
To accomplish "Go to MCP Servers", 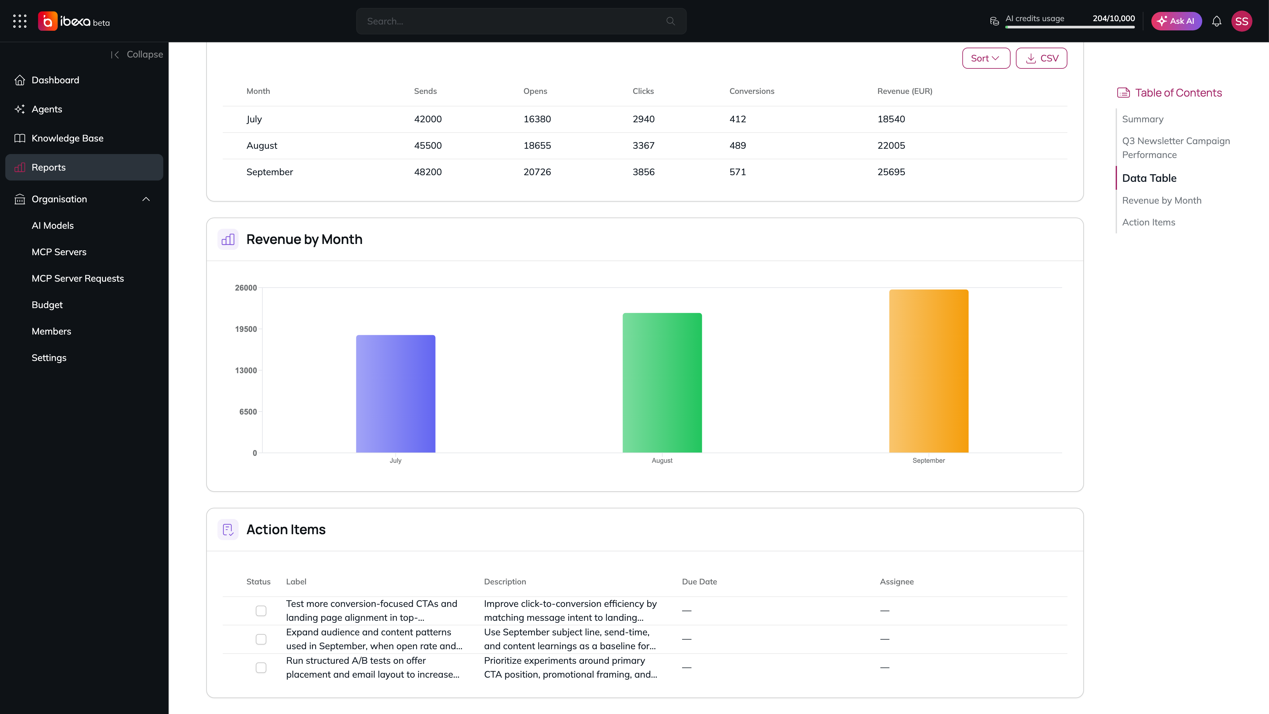I will [x=59, y=252].
